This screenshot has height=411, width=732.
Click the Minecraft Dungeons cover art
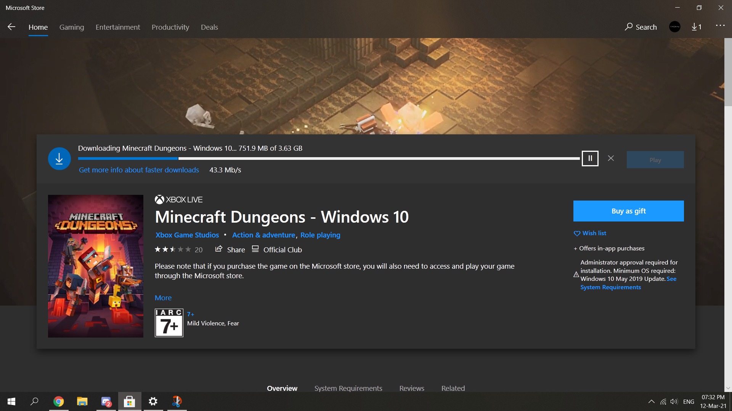[96, 266]
